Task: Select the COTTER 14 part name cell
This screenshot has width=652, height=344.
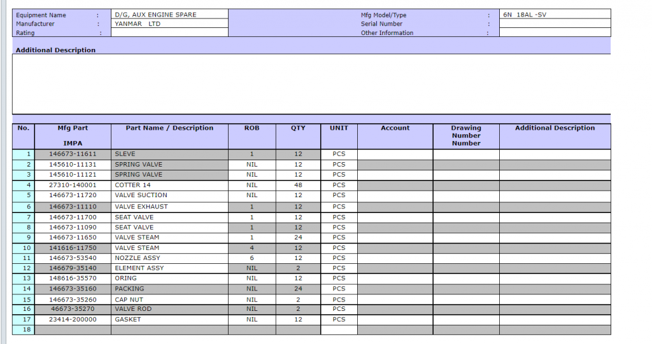Action: click(169, 185)
